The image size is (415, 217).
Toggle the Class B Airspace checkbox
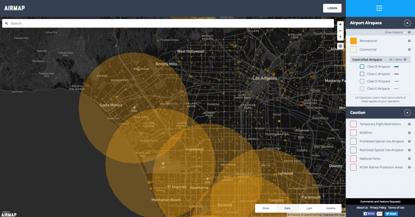tap(362, 67)
